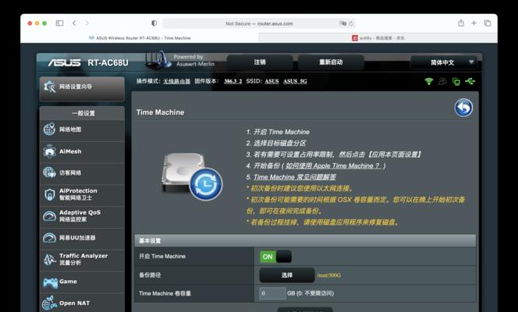This screenshot has width=518, height=312.
Task: Click the 无线路由器 operation mode link
Action: pyautogui.click(x=177, y=81)
